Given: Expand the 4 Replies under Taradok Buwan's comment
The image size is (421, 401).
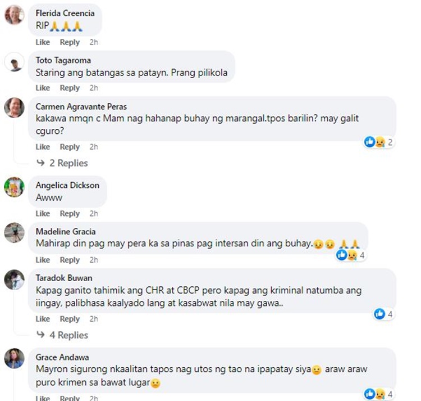Looking at the screenshot, I should (x=68, y=335).
